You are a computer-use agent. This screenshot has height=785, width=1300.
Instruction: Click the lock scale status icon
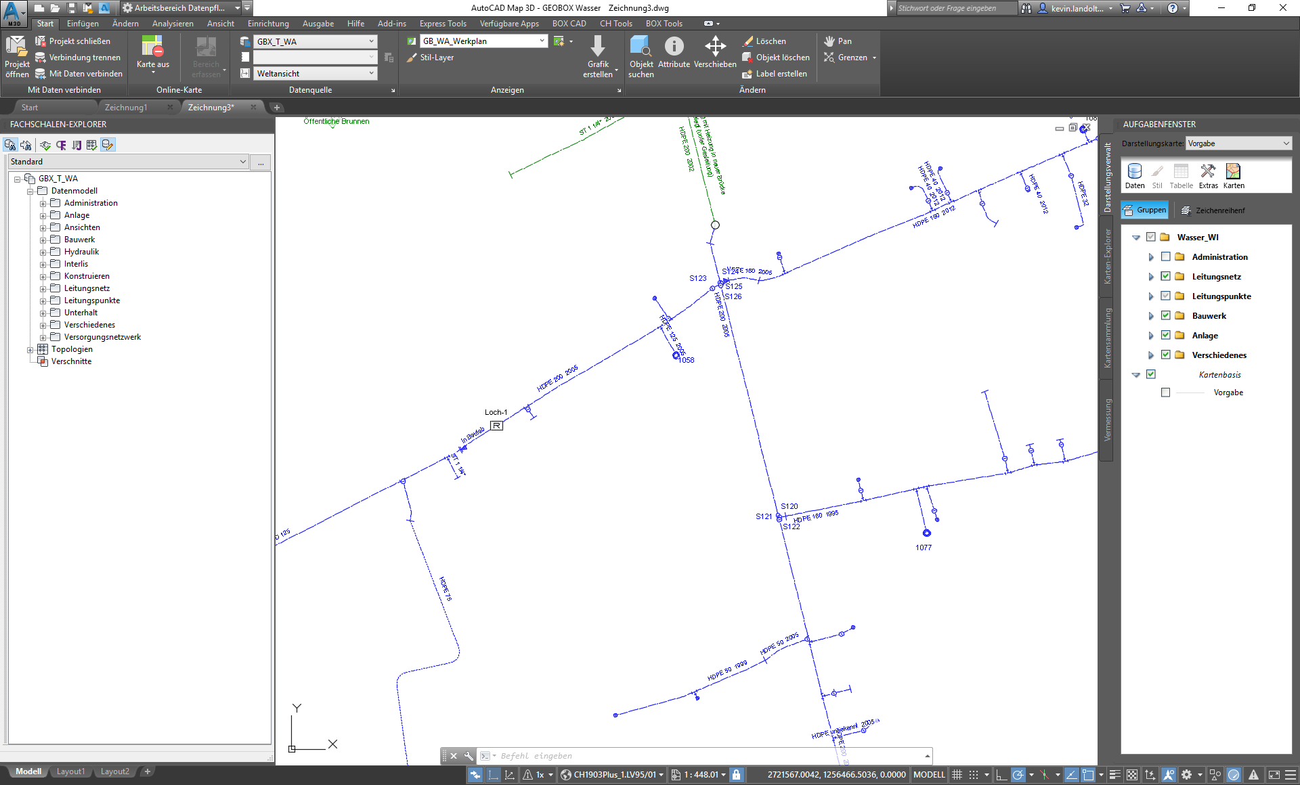click(x=737, y=775)
